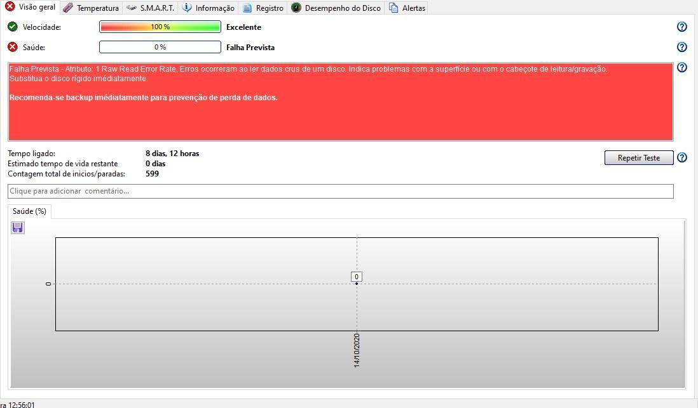The height and width of the screenshot is (408, 698).
Task: Open the Alertas tab
Action: 407,8
